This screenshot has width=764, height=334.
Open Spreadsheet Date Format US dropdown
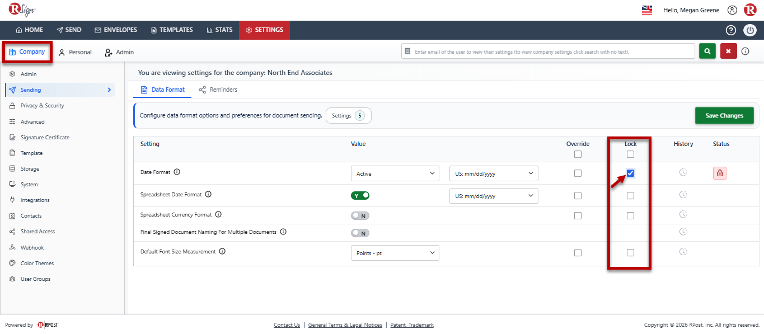pos(494,196)
